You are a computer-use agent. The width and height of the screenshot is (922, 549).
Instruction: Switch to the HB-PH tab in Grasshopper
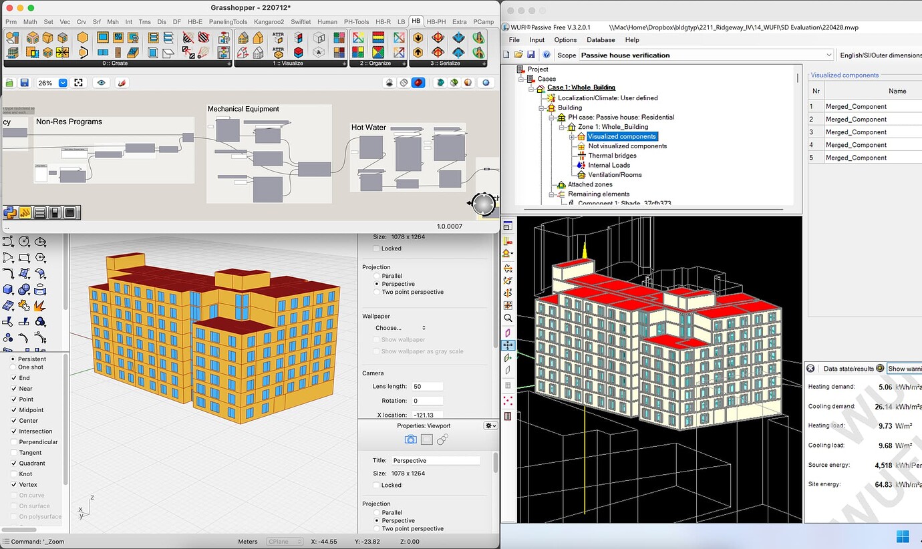click(436, 21)
